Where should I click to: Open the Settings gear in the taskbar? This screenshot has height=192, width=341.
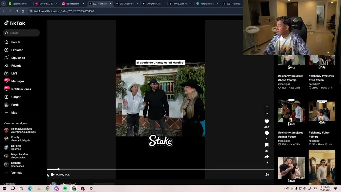[91, 189]
